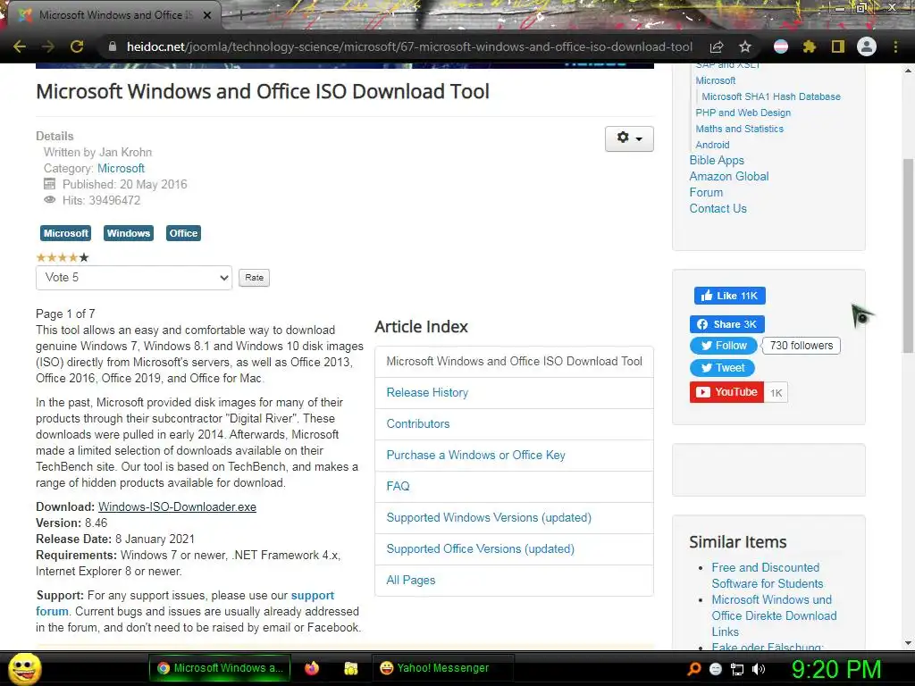Image resolution: width=915 pixels, height=686 pixels.
Task: Click the Microsoft tag badge
Action: [x=65, y=233]
